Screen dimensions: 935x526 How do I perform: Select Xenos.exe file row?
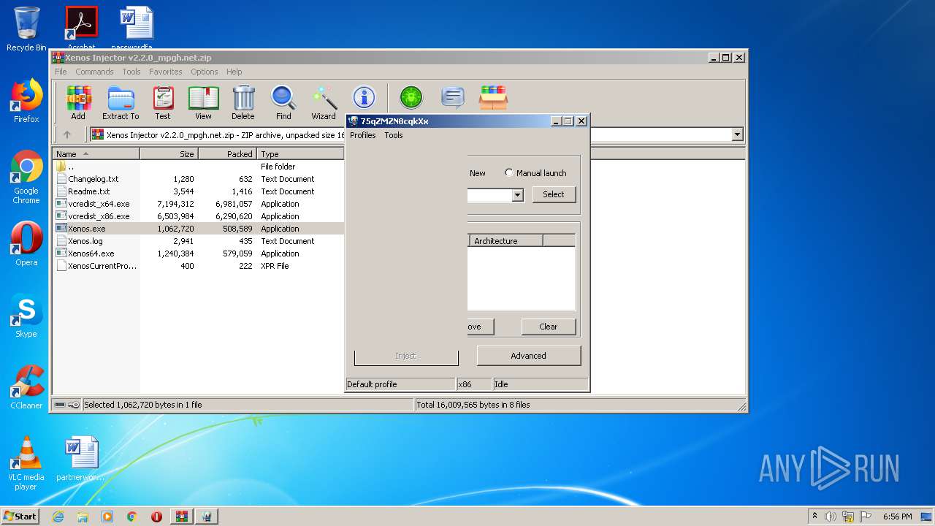coord(199,229)
